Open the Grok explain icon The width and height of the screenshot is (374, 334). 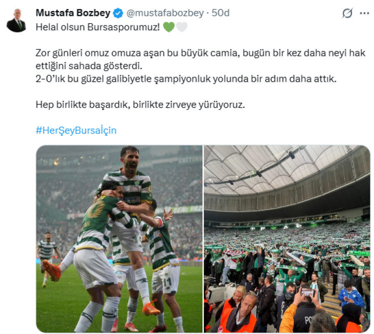(x=347, y=13)
